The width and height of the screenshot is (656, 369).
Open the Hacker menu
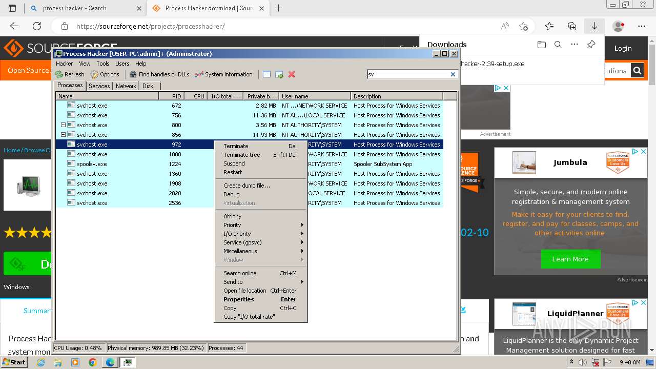(x=65, y=64)
